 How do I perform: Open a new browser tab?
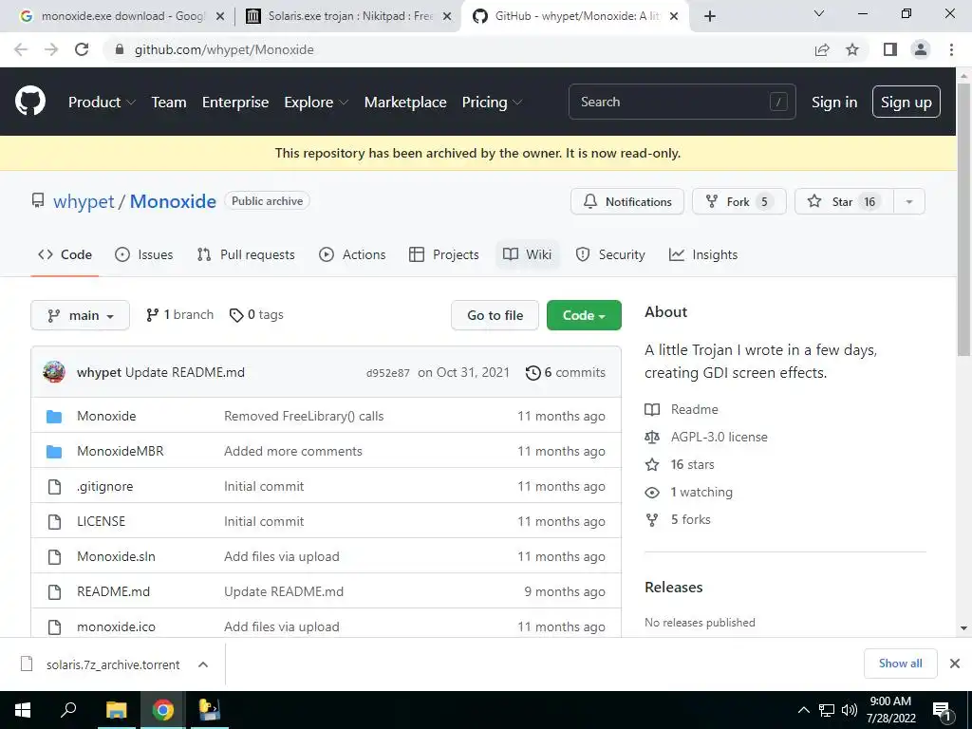(x=710, y=16)
